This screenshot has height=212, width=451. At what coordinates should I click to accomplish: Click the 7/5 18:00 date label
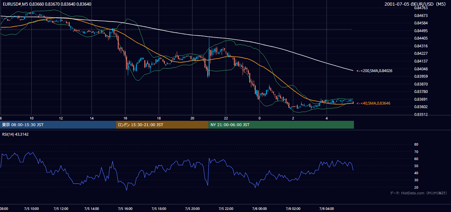pyautogui.click(x=158, y=208)
